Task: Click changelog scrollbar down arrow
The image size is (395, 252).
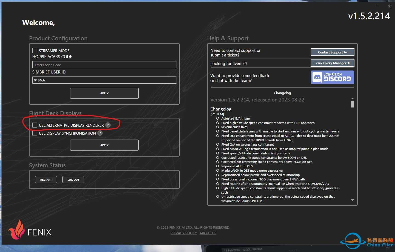Action: pos(353,200)
